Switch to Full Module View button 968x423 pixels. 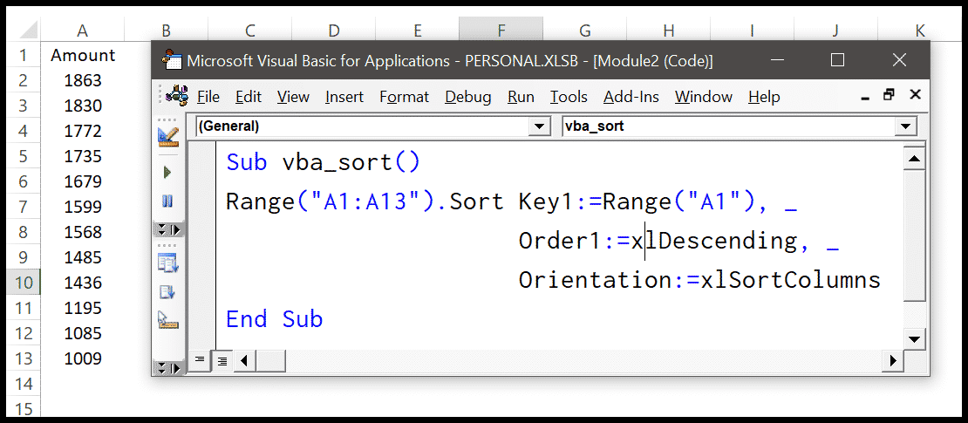click(x=222, y=360)
